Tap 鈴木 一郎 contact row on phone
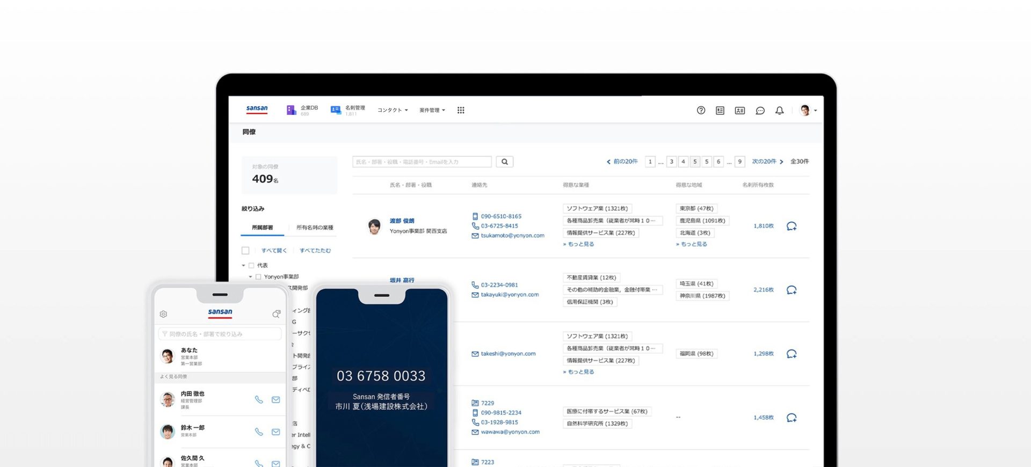The width and height of the screenshot is (1031, 467). (x=221, y=432)
